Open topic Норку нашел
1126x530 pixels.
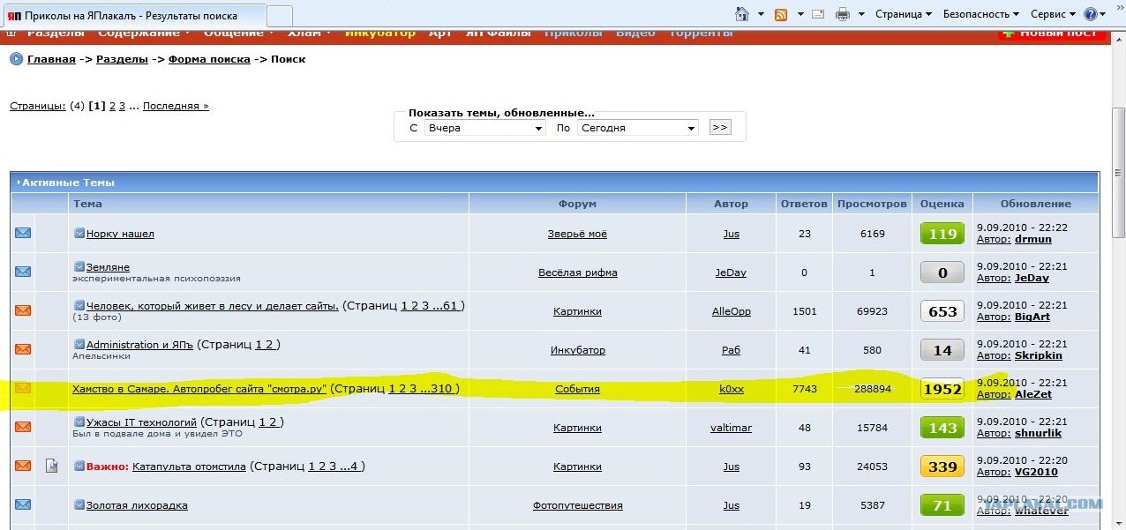pos(120,234)
